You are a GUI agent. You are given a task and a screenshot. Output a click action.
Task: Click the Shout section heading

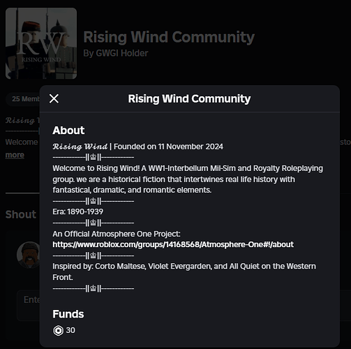click(x=21, y=214)
